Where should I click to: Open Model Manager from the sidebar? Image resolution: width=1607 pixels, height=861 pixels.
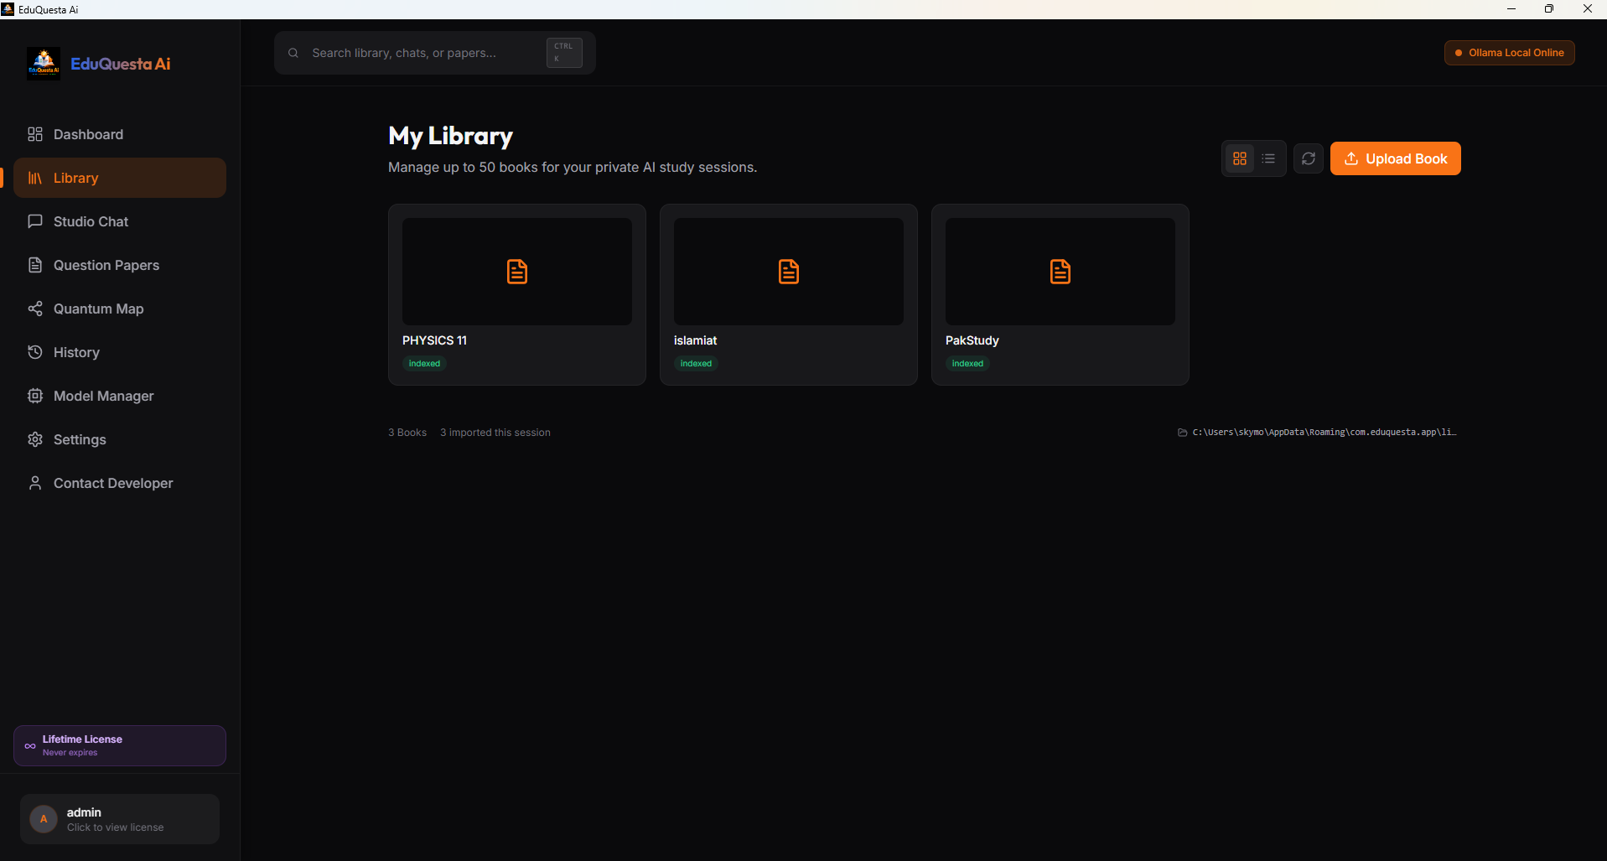click(x=103, y=396)
